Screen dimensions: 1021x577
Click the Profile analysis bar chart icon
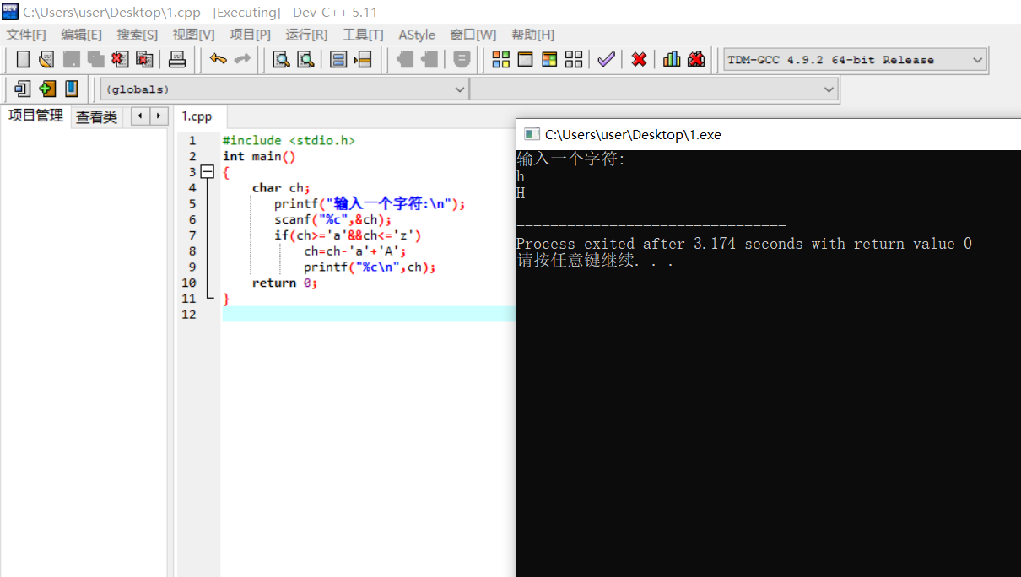[672, 60]
